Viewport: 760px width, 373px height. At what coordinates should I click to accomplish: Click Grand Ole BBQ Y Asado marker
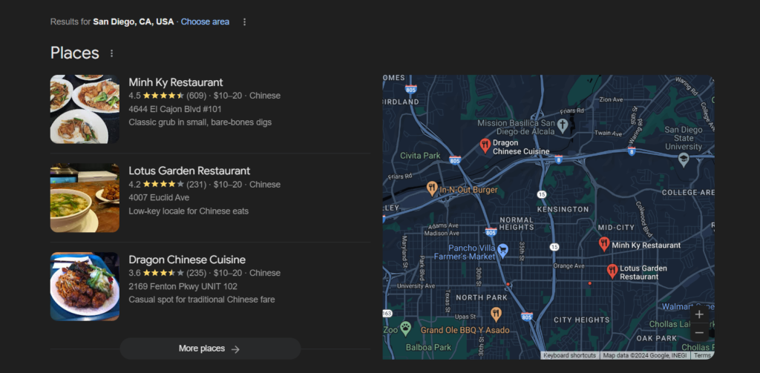coord(496,314)
